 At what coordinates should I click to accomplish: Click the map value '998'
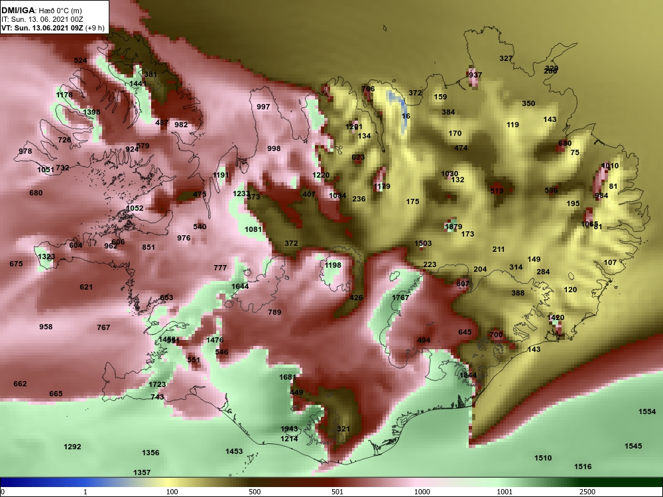[x=274, y=148]
